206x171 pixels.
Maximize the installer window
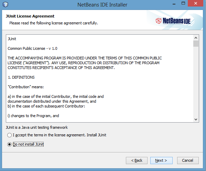pos(183,3)
